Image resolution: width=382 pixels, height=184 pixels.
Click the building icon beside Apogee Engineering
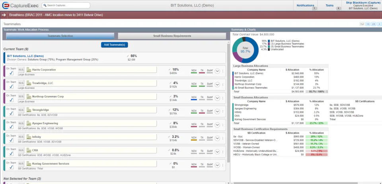(x=29, y=123)
